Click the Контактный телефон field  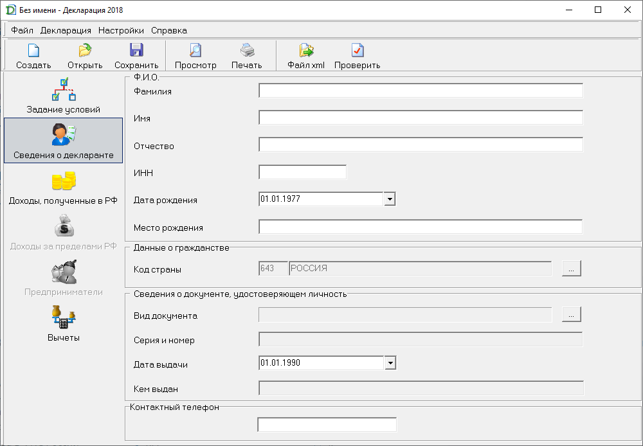point(327,425)
